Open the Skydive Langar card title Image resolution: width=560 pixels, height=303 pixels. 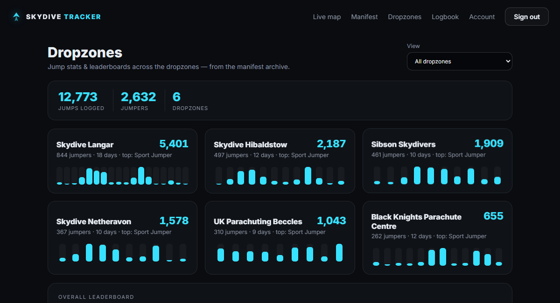point(85,145)
